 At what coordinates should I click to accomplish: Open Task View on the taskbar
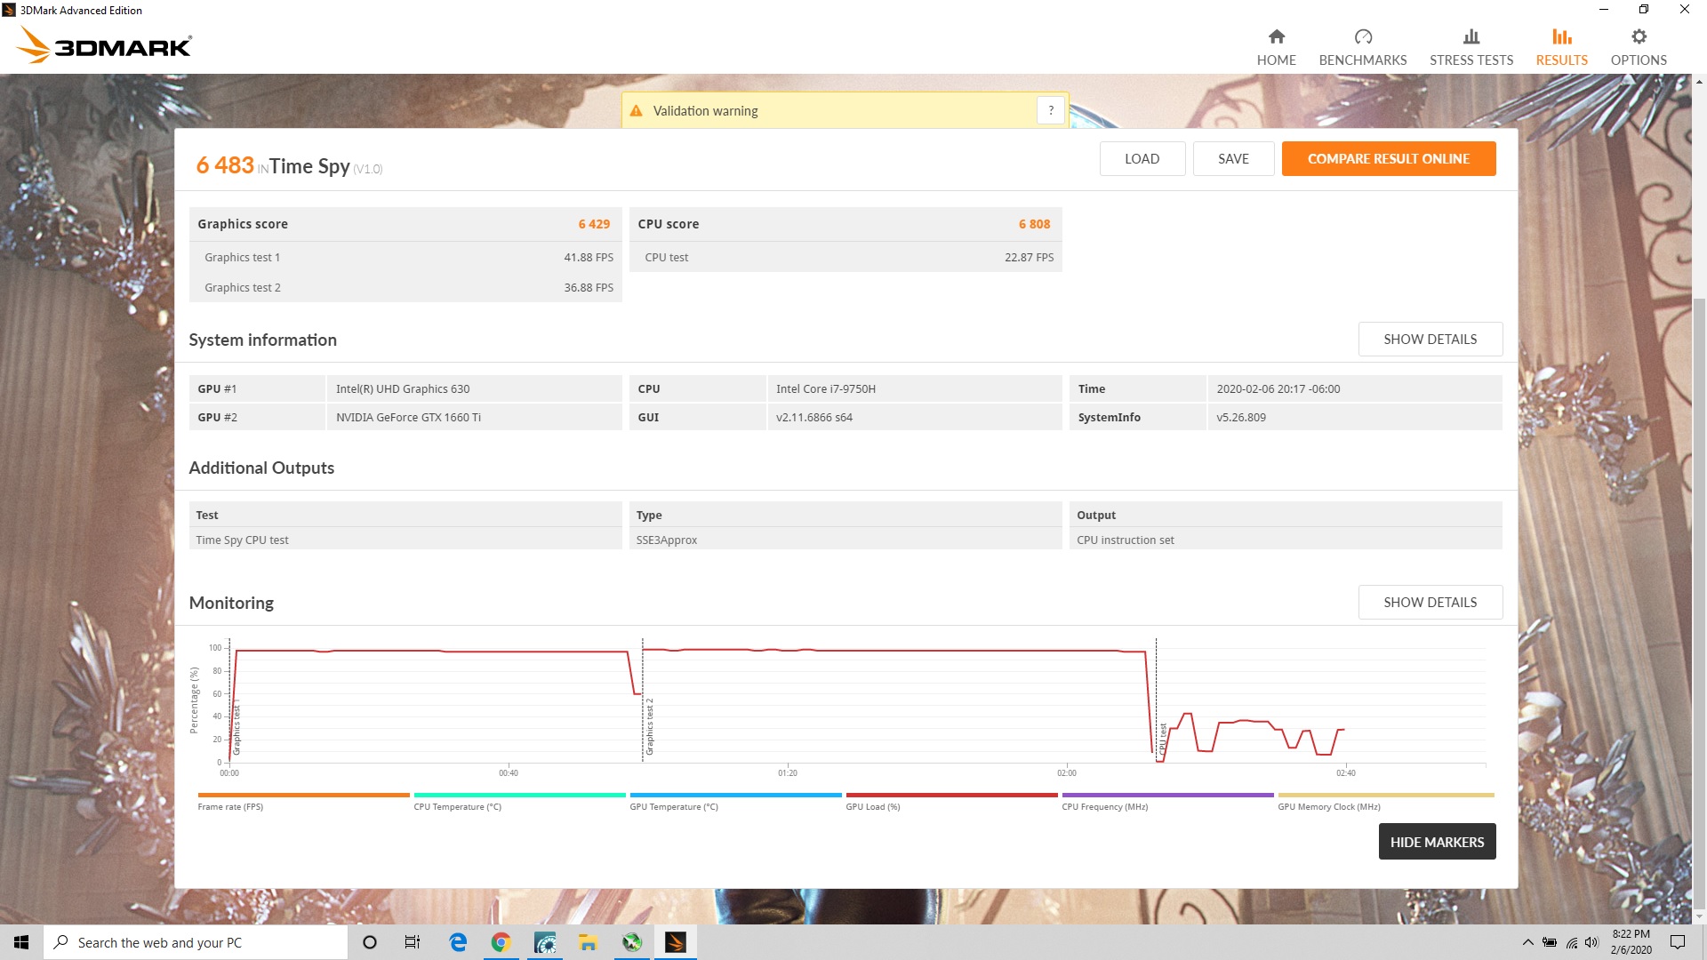[x=413, y=942]
